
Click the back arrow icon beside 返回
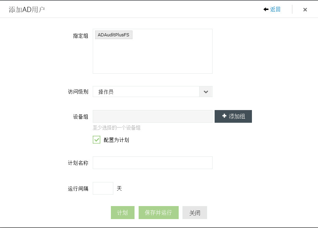click(266, 9)
